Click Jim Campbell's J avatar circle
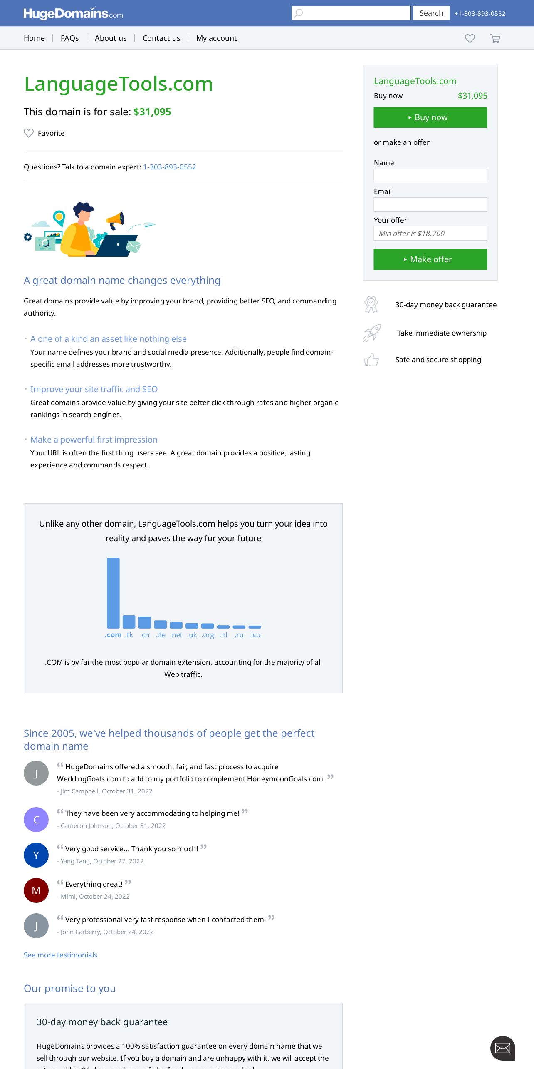Viewport: 534px width, 1069px height. click(x=36, y=773)
